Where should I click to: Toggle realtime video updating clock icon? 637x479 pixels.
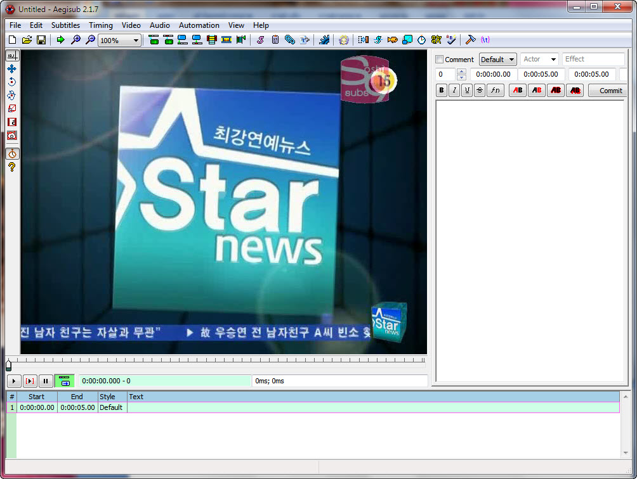[x=12, y=154]
